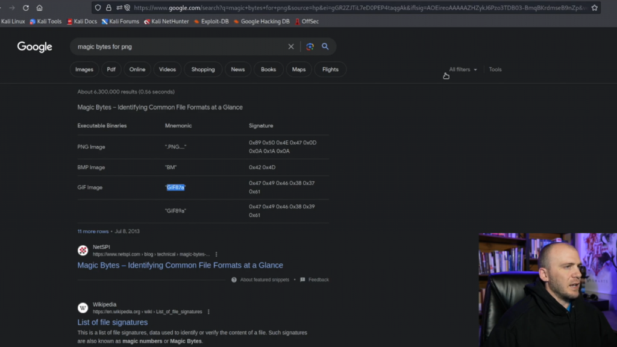Click the Feedback link
The width and height of the screenshot is (617, 347).
[318, 280]
